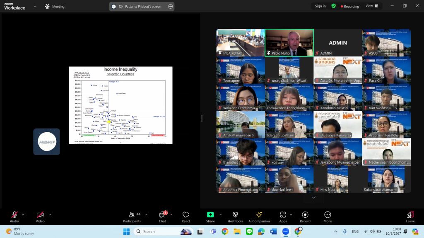Click Leave to exit the meeting
424x238 pixels.
coord(410,215)
